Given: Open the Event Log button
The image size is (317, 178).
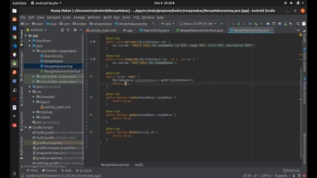Looking at the screenshot, I should [291, 171].
